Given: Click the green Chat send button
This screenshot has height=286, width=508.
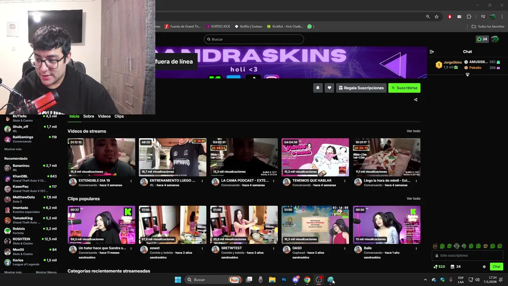Looking at the screenshot, I should pos(496,267).
